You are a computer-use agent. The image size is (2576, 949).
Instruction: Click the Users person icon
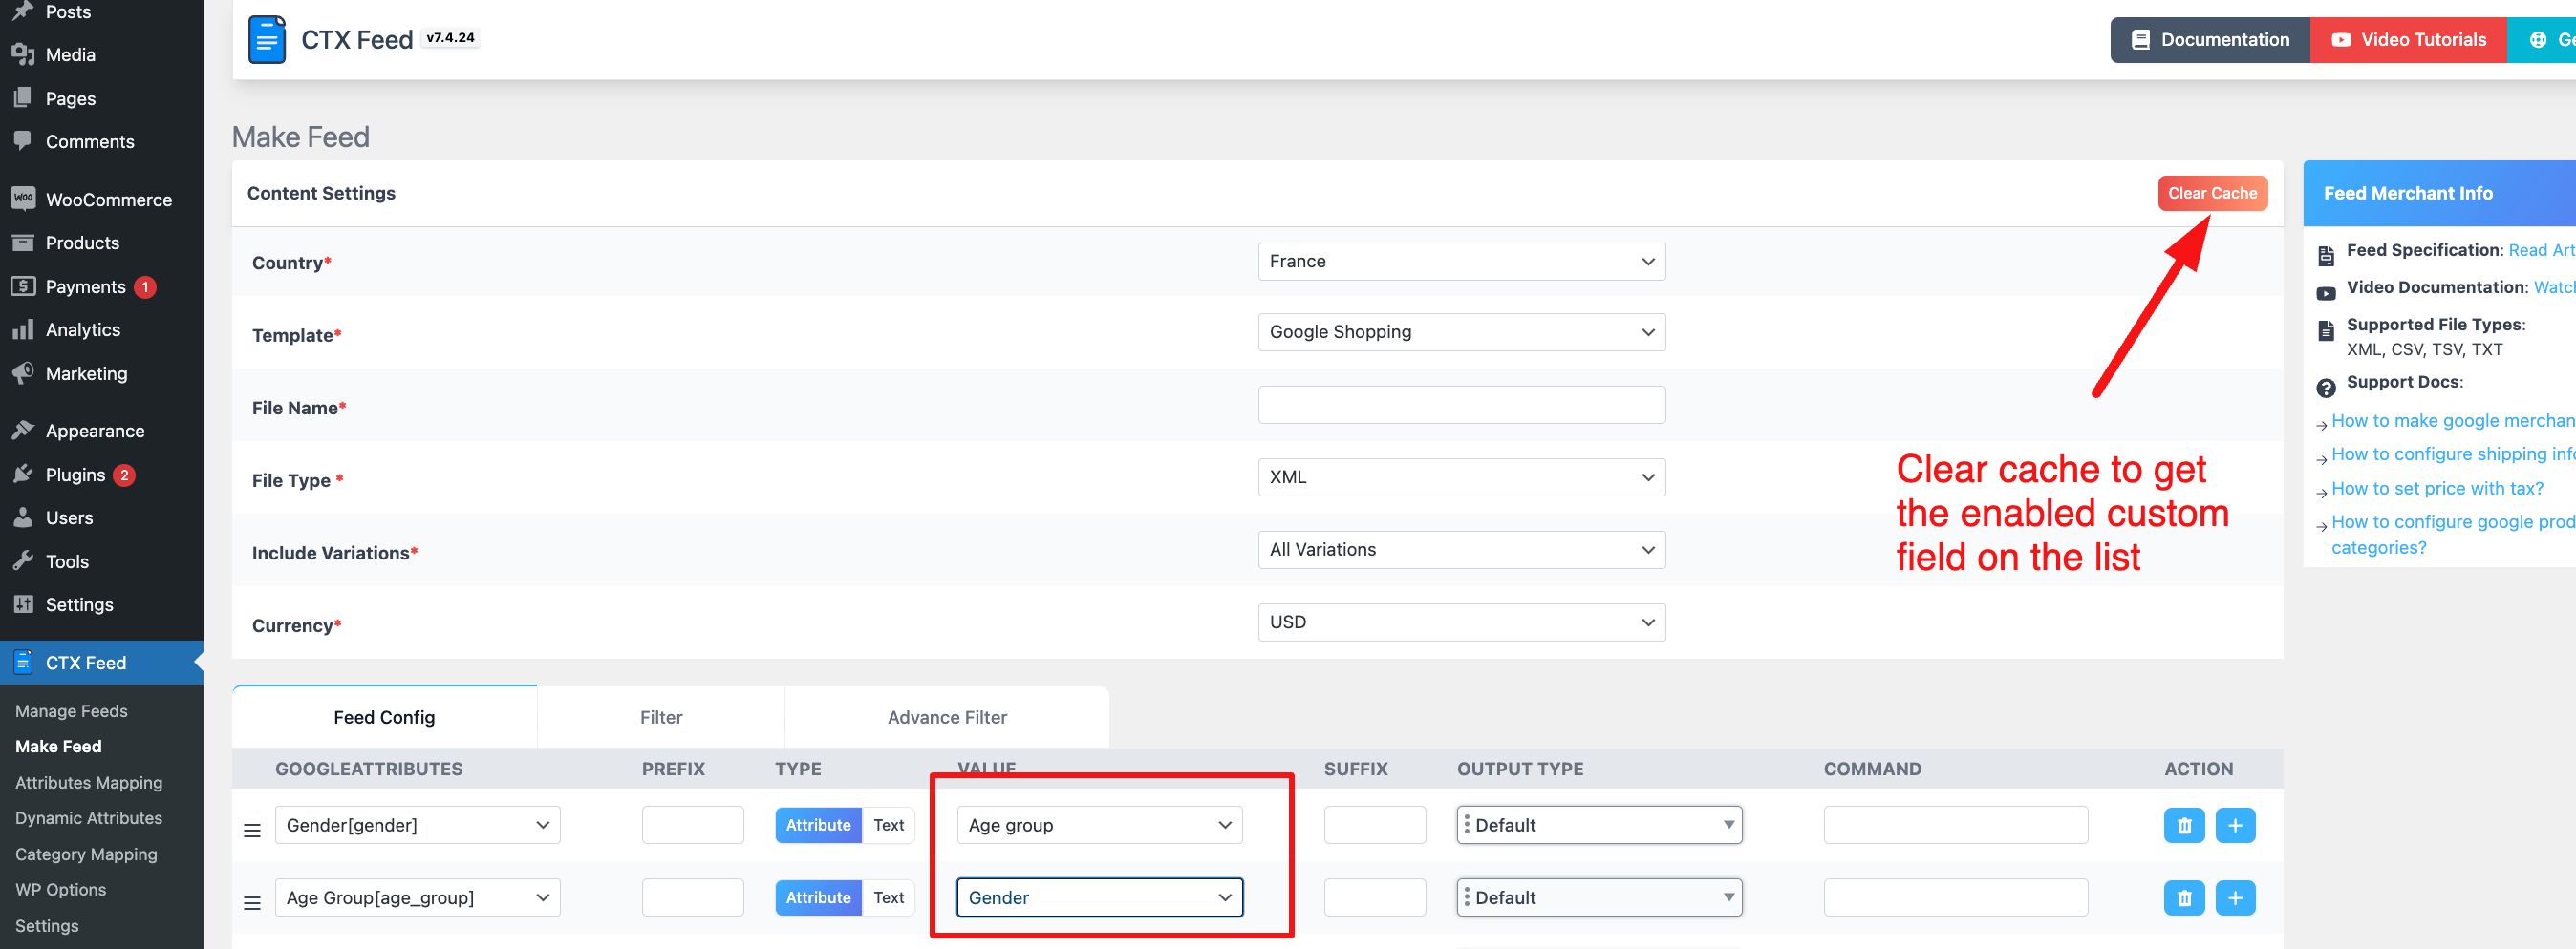23,517
